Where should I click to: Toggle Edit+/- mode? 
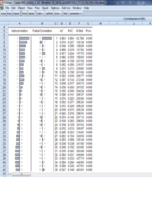tap(40, 14)
